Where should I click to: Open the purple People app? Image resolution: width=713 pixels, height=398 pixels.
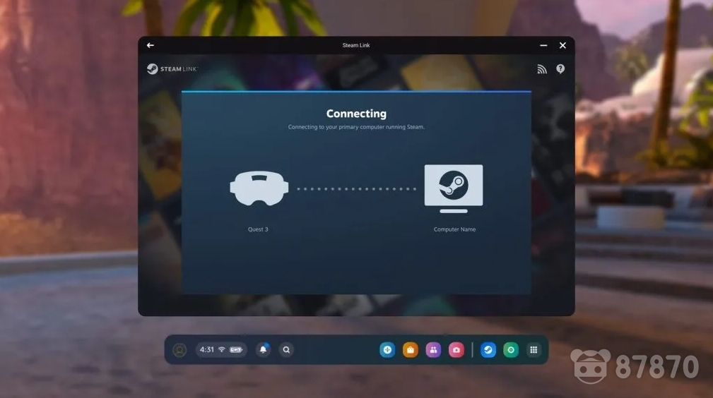click(x=433, y=350)
